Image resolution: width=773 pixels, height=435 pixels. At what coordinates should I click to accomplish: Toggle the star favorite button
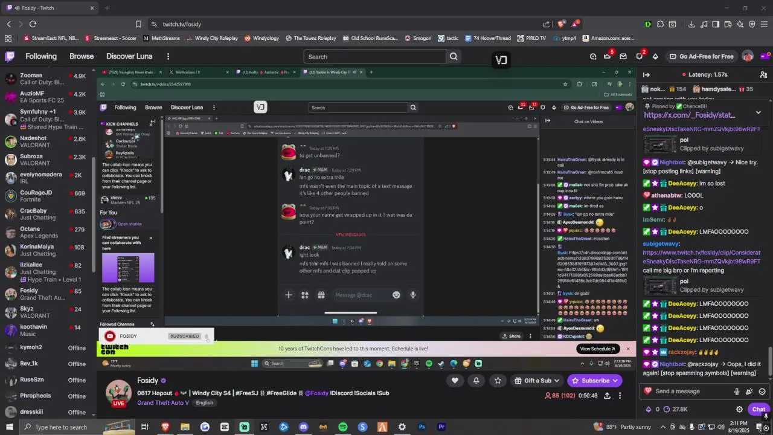[x=498, y=381]
